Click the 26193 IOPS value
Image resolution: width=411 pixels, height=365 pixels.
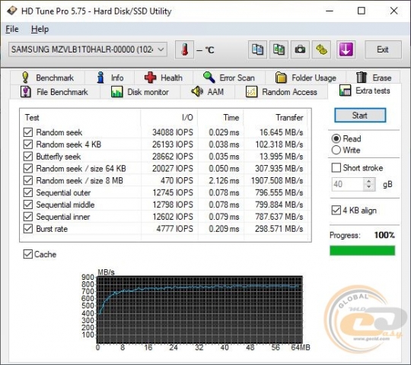[x=173, y=144]
